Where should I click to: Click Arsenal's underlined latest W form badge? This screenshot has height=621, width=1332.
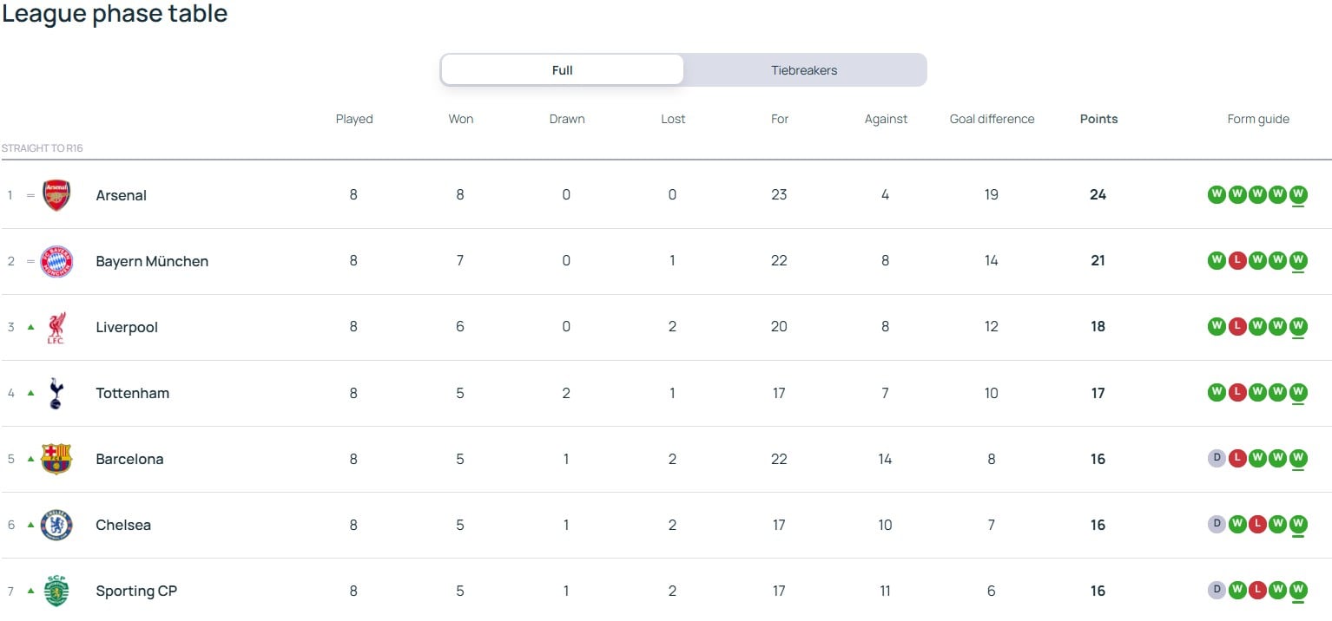tap(1298, 194)
